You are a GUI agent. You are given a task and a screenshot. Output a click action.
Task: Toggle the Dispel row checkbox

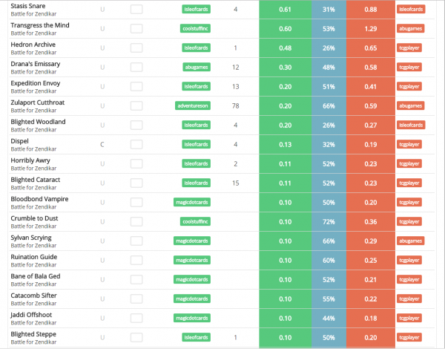[136, 145]
